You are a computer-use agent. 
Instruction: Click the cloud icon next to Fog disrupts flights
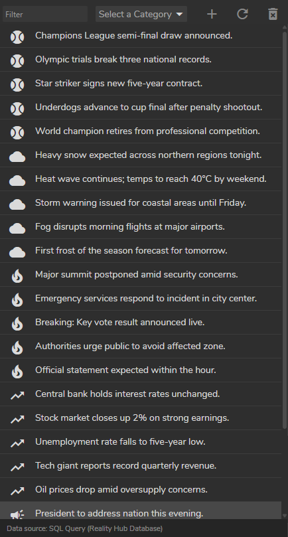point(17,228)
